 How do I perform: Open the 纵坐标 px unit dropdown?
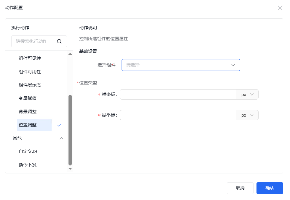pyautogui.click(x=247, y=115)
